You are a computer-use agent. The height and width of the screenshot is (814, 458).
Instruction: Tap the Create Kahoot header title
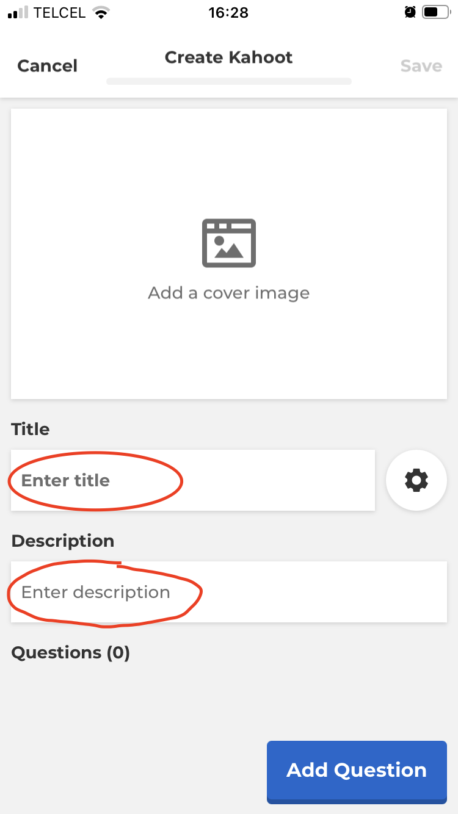pos(229,57)
